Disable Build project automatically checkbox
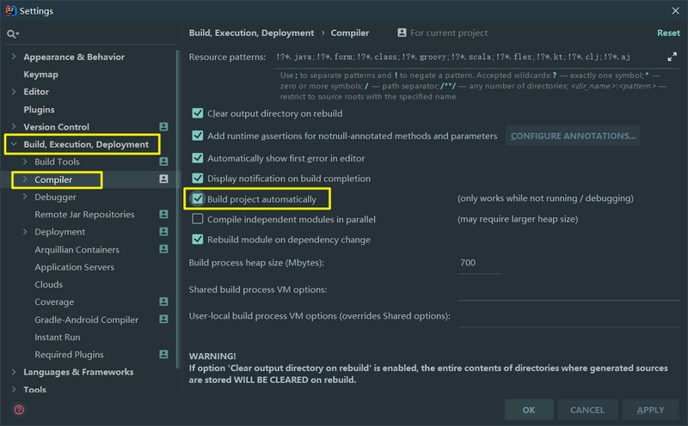 click(x=198, y=199)
